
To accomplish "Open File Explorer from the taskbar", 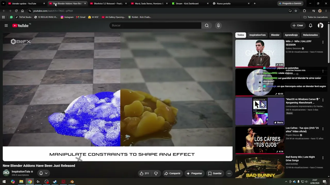I will pyautogui.click(x=21, y=182).
